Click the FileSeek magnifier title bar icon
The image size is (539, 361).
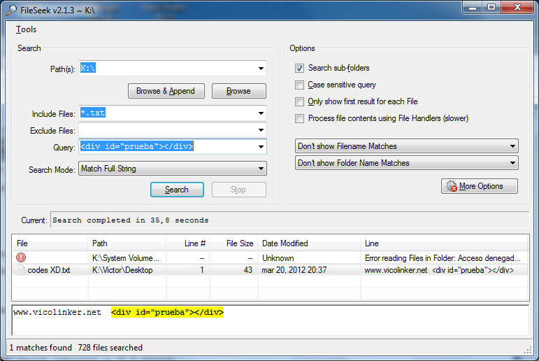[11, 10]
